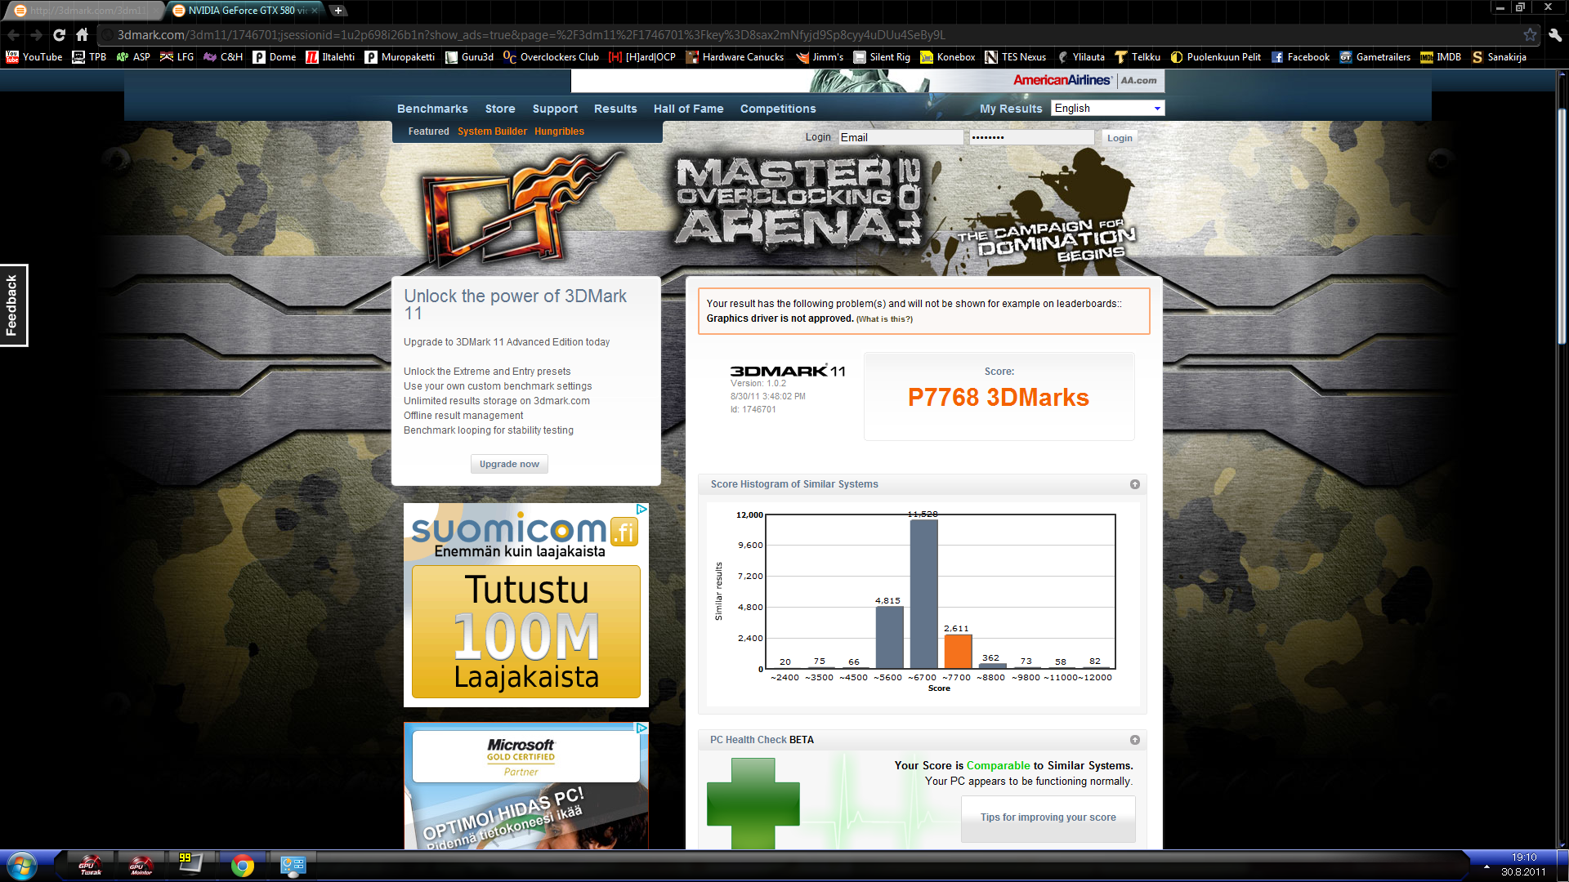This screenshot has height=882, width=1569.
Task: Click the 11,528 histogram bar
Action: coord(923,594)
